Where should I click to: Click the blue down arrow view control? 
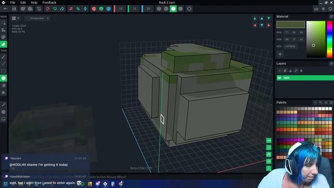[x=262, y=26]
